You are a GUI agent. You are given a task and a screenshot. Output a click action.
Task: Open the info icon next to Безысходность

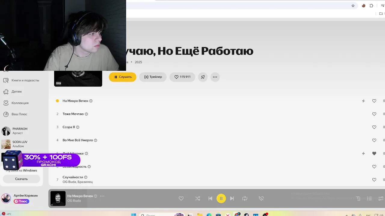click(x=89, y=166)
